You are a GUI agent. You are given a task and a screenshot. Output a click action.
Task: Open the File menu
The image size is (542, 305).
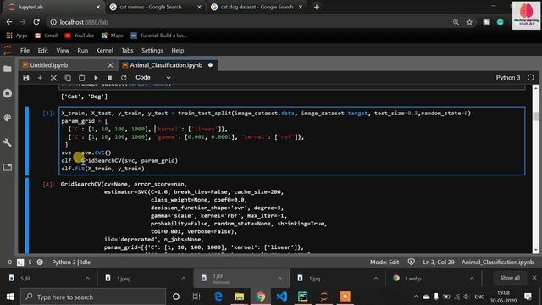click(25, 51)
